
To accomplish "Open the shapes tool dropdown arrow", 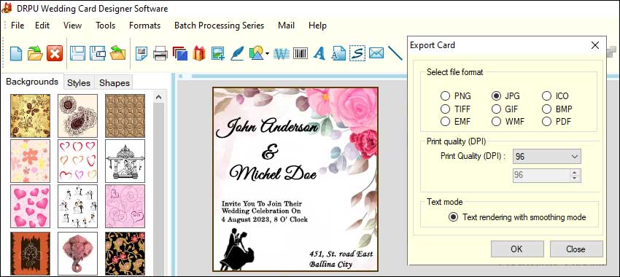I will (267, 54).
